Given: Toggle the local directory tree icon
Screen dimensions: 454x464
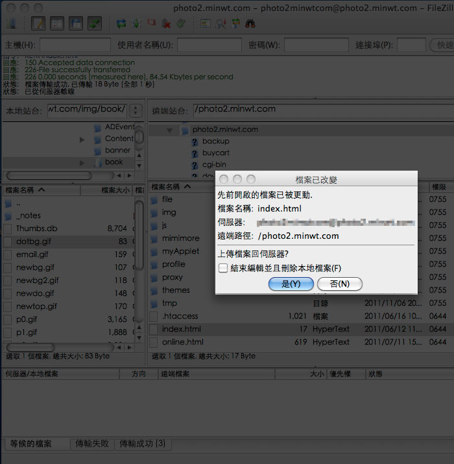Looking at the screenshot, I should 57,23.
